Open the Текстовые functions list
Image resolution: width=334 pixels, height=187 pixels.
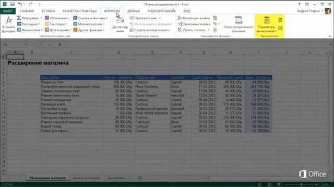tap(56, 24)
